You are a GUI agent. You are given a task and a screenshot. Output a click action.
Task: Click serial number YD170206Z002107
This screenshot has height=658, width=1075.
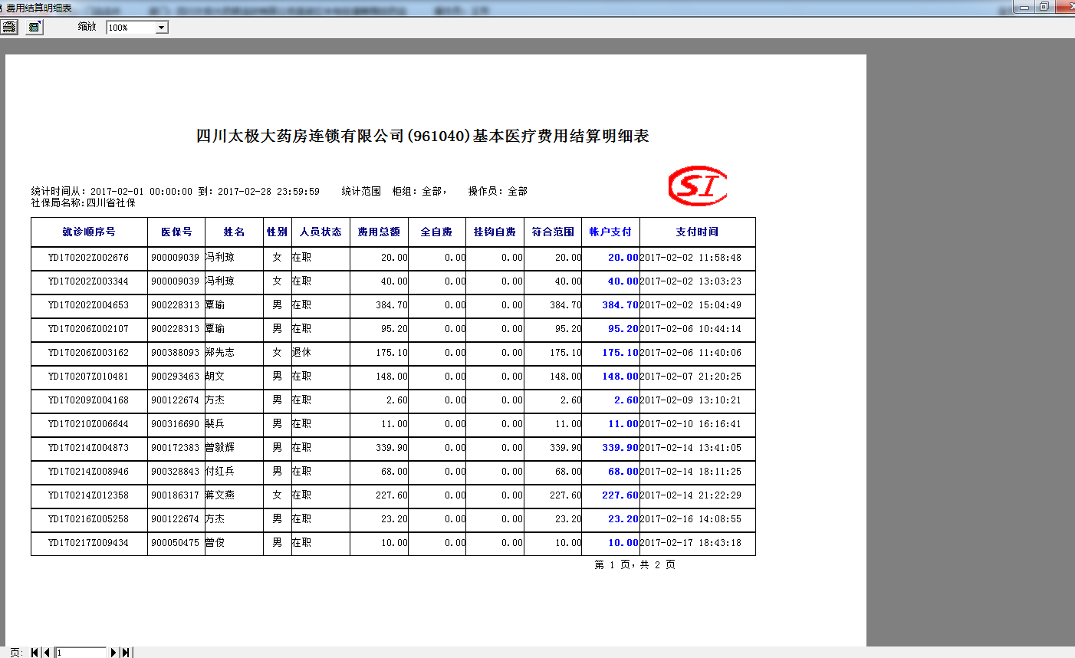(x=88, y=329)
